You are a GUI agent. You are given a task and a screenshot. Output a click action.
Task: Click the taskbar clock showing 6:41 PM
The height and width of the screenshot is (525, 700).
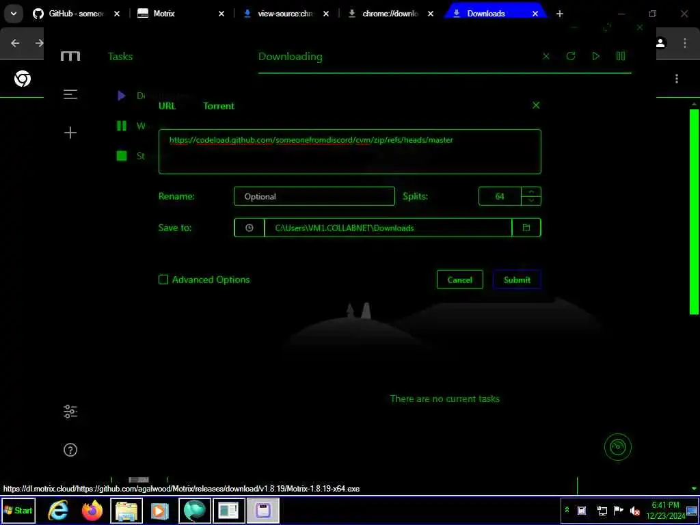click(665, 510)
